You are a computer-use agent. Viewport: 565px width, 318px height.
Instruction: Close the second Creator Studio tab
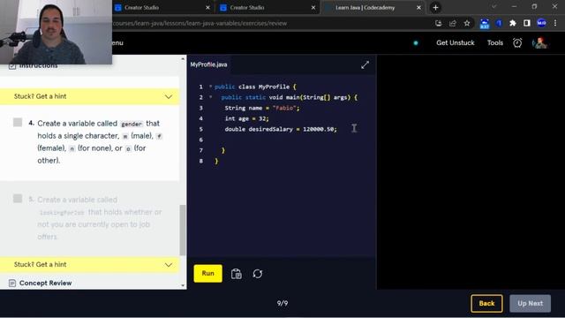(313, 8)
